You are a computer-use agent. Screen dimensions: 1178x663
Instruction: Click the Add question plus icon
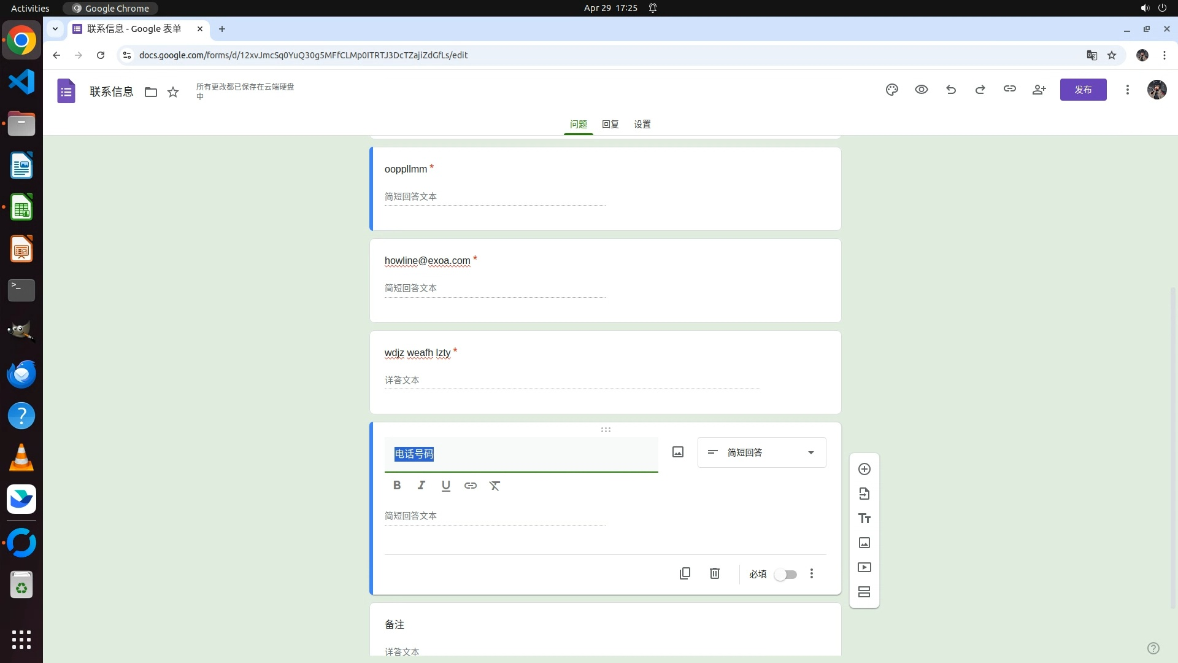pos(864,469)
